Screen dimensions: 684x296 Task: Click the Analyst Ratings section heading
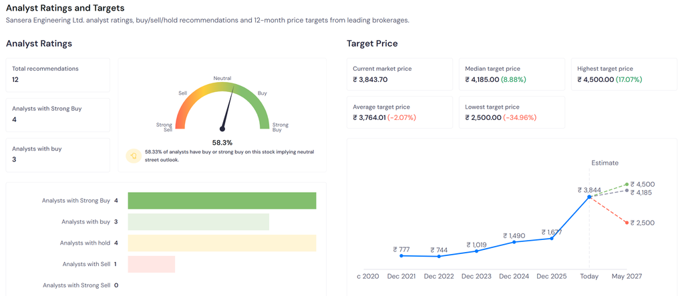pos(39,43)
